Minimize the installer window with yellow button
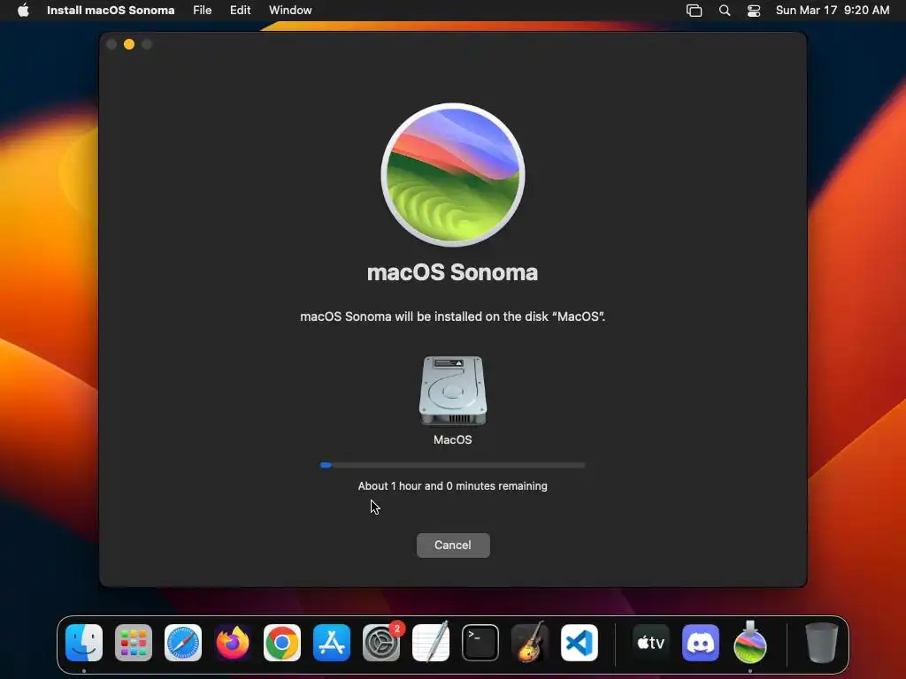The width and height of the screenshot is (906, 679). [x=129, y=44]
